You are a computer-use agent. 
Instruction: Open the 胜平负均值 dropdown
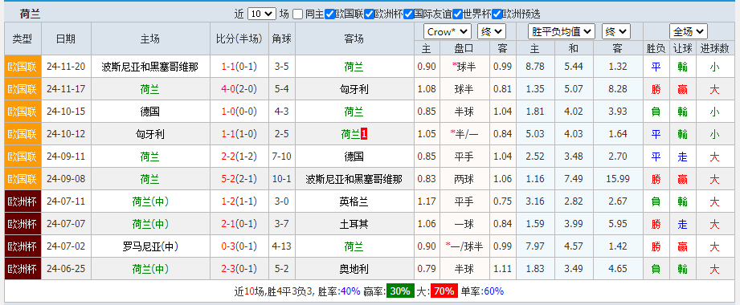coord(562,31)
